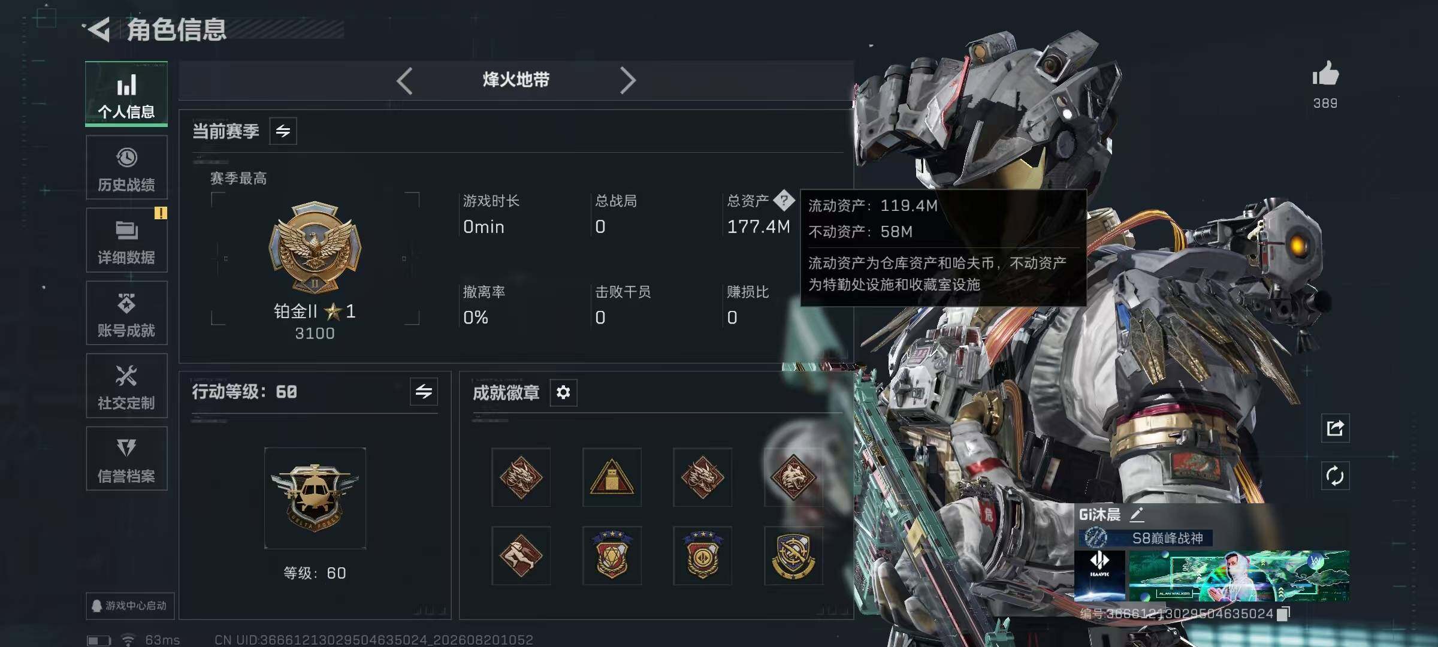This screenshot has width=1438, height=647.
Task: Edit player name Gi沐晨 with pencil icon
Action: pos(1137,514)
